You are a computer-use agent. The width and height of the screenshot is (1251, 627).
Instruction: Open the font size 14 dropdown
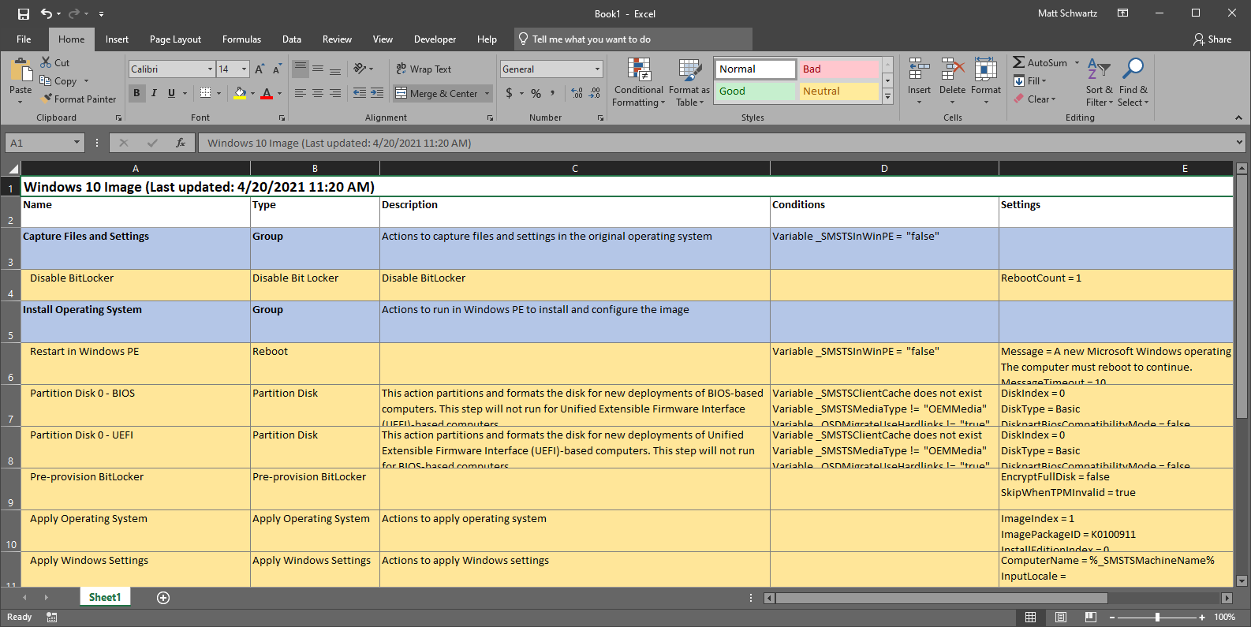tap(245, 69)
